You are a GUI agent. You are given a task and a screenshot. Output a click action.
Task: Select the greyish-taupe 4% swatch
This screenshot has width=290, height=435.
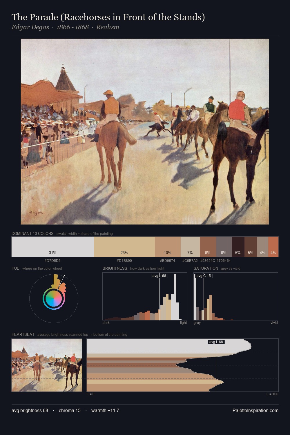coord(262,247)
